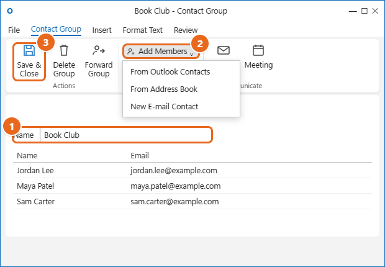Image resolution: width=385 pixels, height=267 pixels.
Task: Click the Forward Group icon
Action: [99, 50]
